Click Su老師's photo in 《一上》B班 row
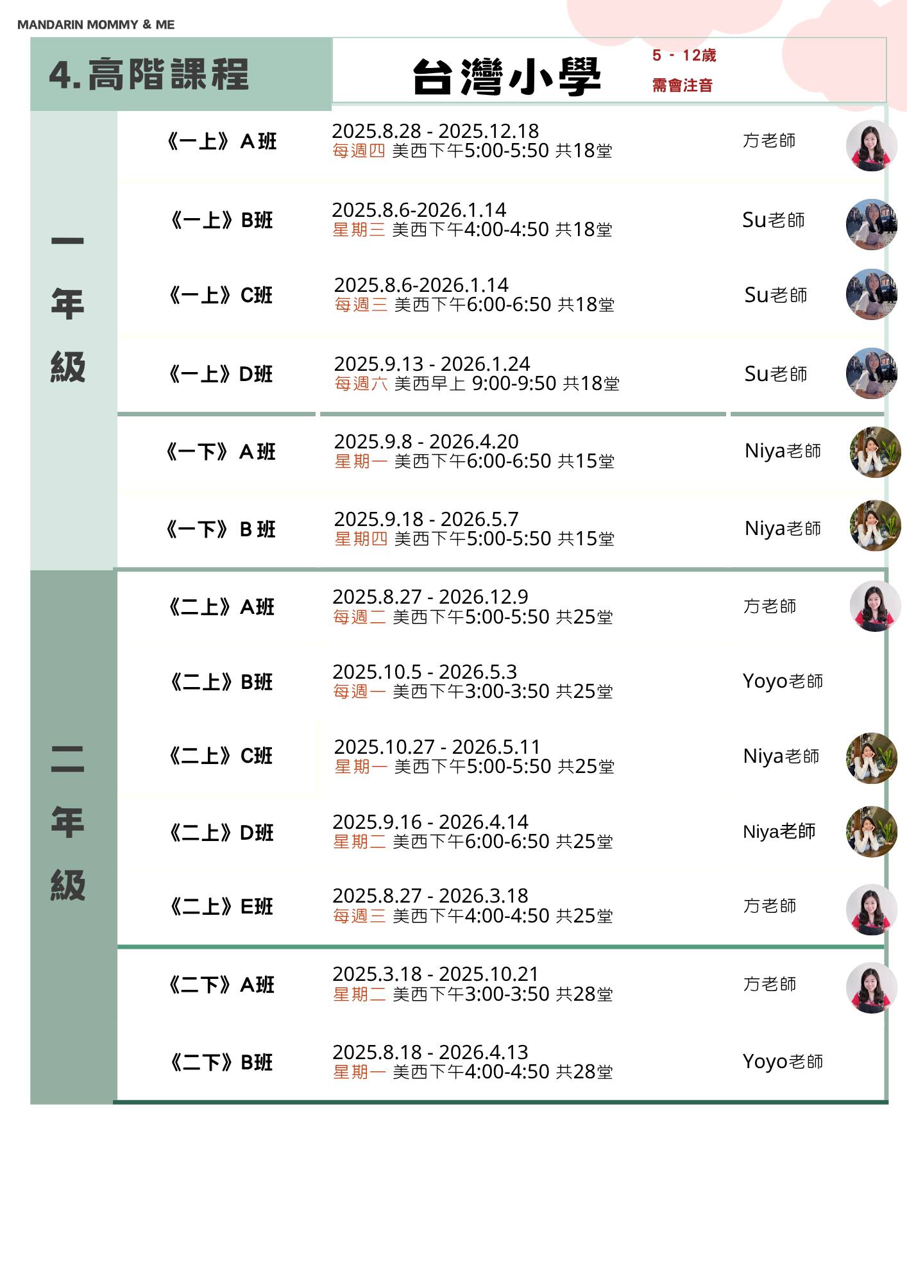 click(871, 224)
